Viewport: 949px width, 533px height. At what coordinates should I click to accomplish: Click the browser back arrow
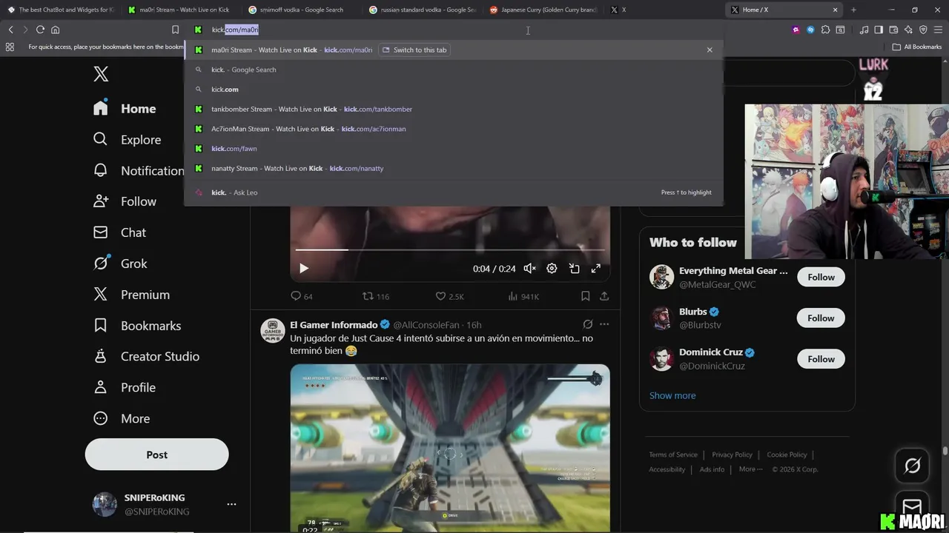tap(10, 30)
